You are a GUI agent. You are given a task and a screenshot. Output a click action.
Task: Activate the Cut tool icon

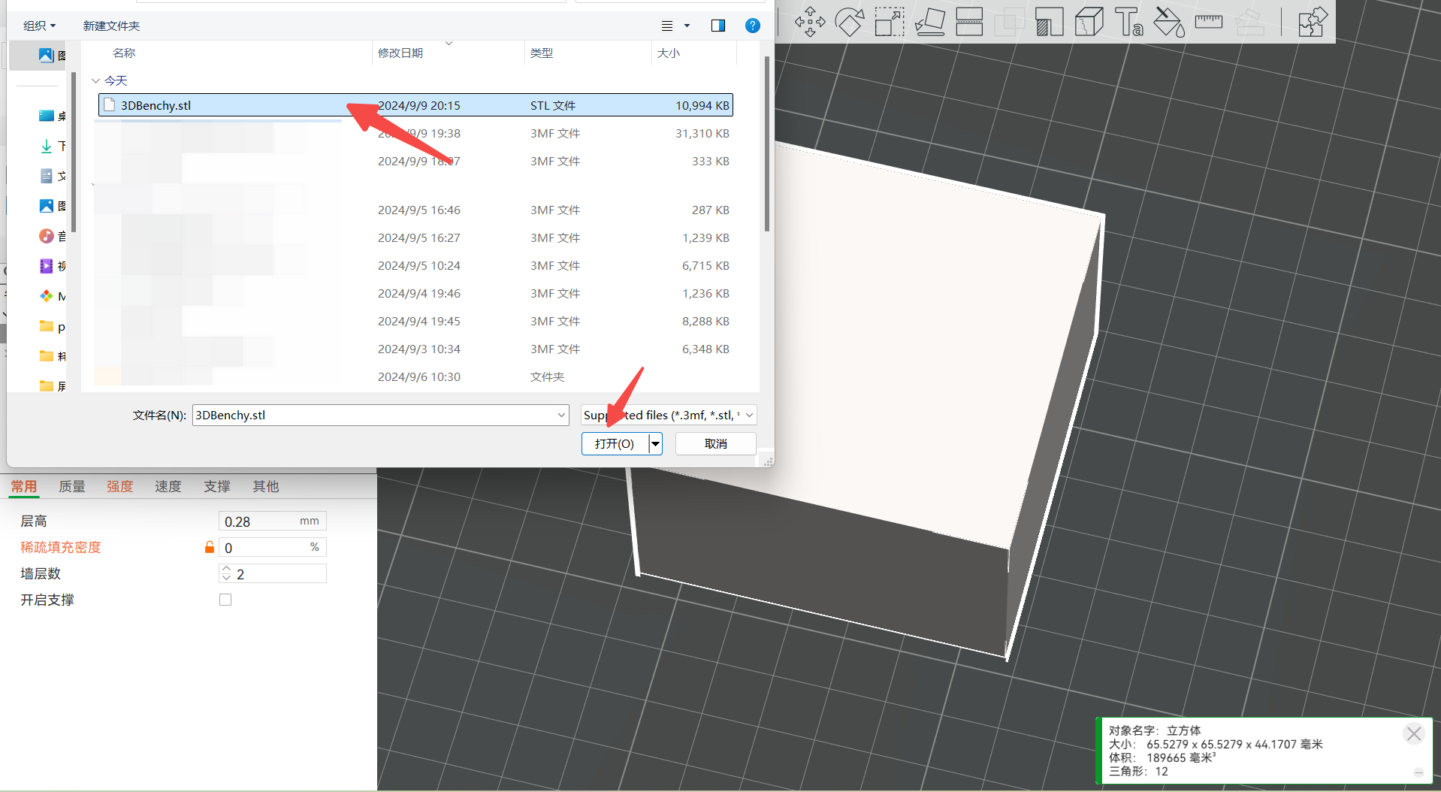[969, 22]
